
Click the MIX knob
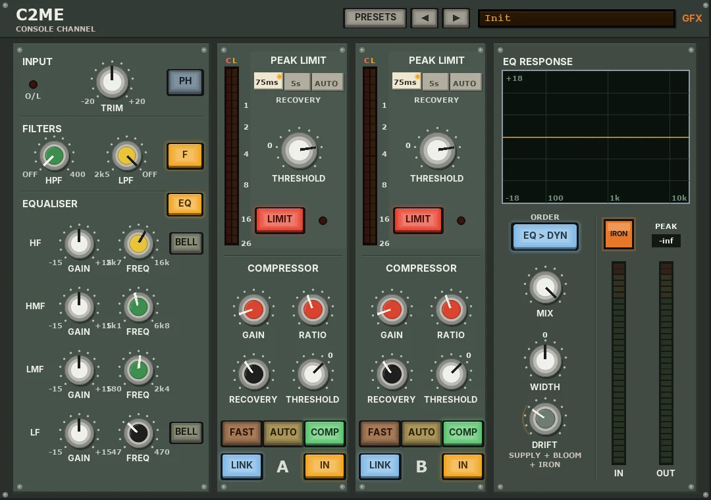546,288
